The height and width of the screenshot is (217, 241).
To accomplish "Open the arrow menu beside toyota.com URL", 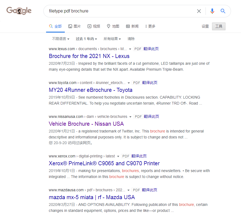I will [129, 83].
